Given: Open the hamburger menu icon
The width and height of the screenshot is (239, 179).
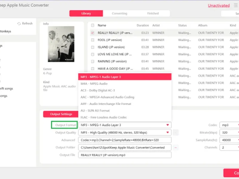Looking at the screenshot, I should pos(236,5).
